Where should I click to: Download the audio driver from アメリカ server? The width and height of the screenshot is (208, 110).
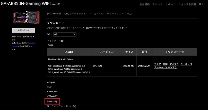(x=174, y=64)
